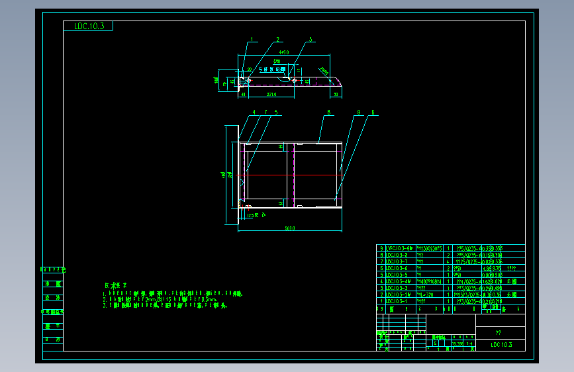
Task: Click the 'LDC.10.3' label in the top-left corner
Action: pos(89,26)
